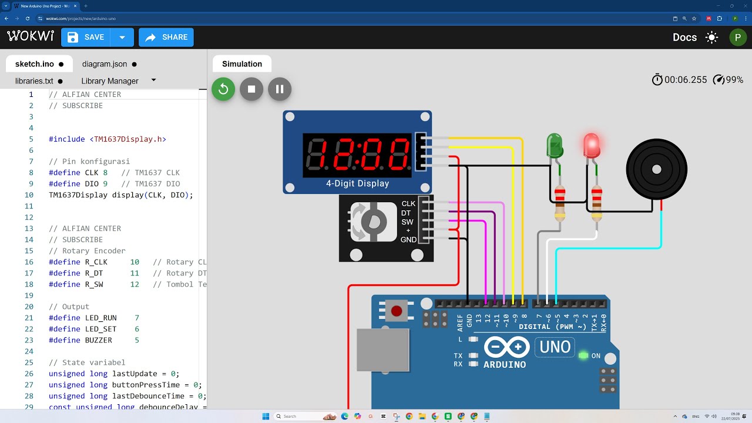The width and height of the screenshot is (752, 423).
Task: Click the buzzer component
Action: pos(656,169)
